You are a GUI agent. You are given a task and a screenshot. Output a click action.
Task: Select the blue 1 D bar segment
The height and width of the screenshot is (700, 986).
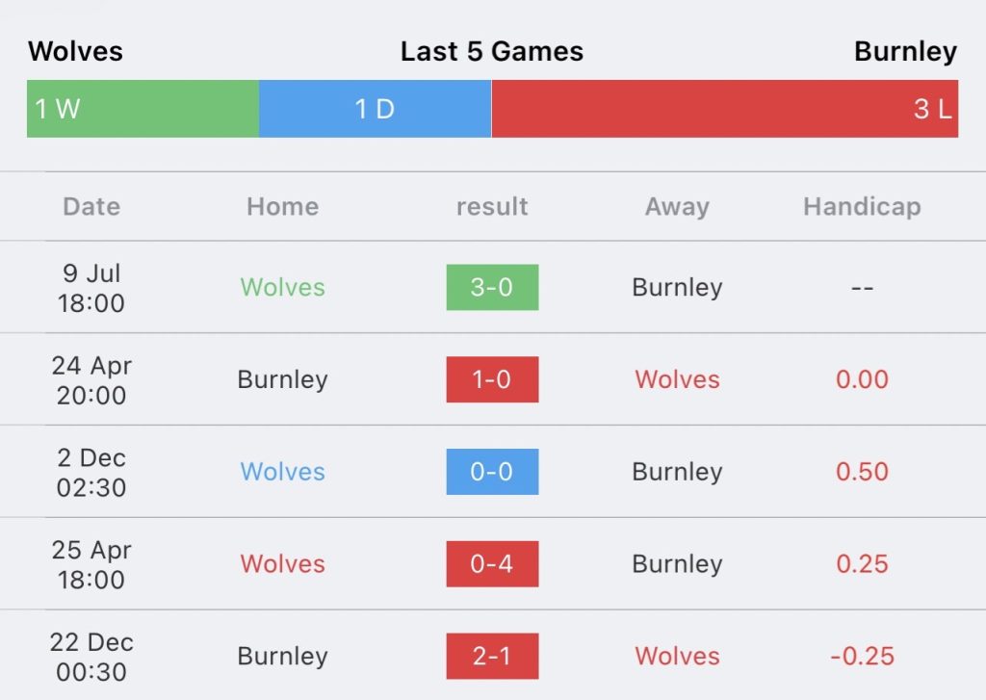click(375, 109)
